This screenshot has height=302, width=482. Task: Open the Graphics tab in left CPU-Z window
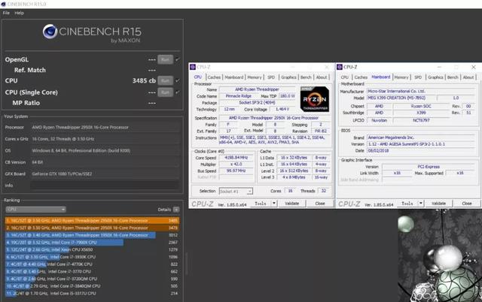point(288,77)
